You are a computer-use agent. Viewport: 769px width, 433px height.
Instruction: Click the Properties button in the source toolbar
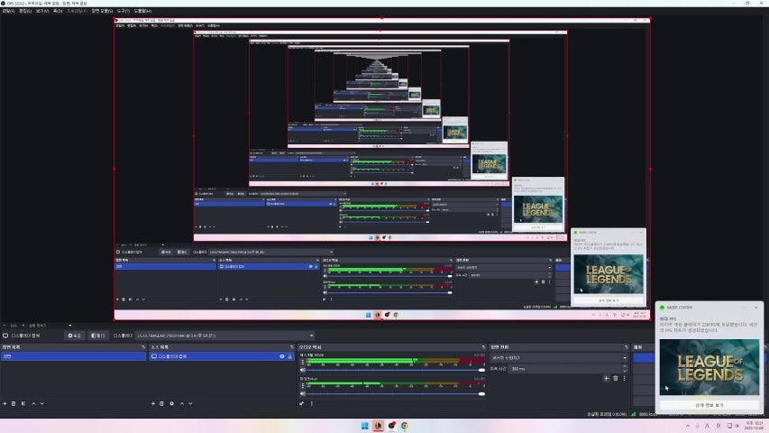pos(74,335)
